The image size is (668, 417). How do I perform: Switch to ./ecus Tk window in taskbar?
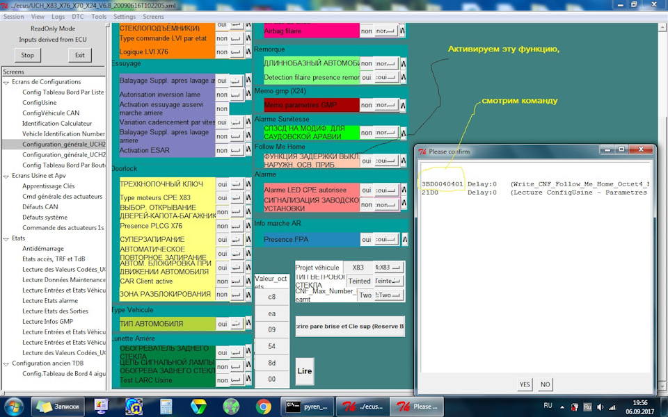click(x=362, y=407)
